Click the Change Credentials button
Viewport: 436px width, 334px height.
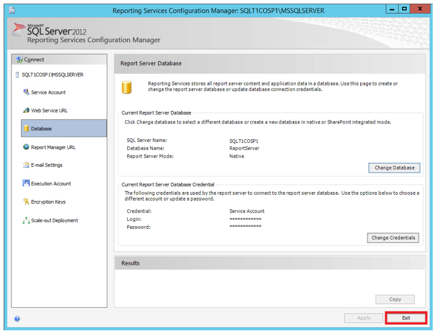tap(393, 238)
